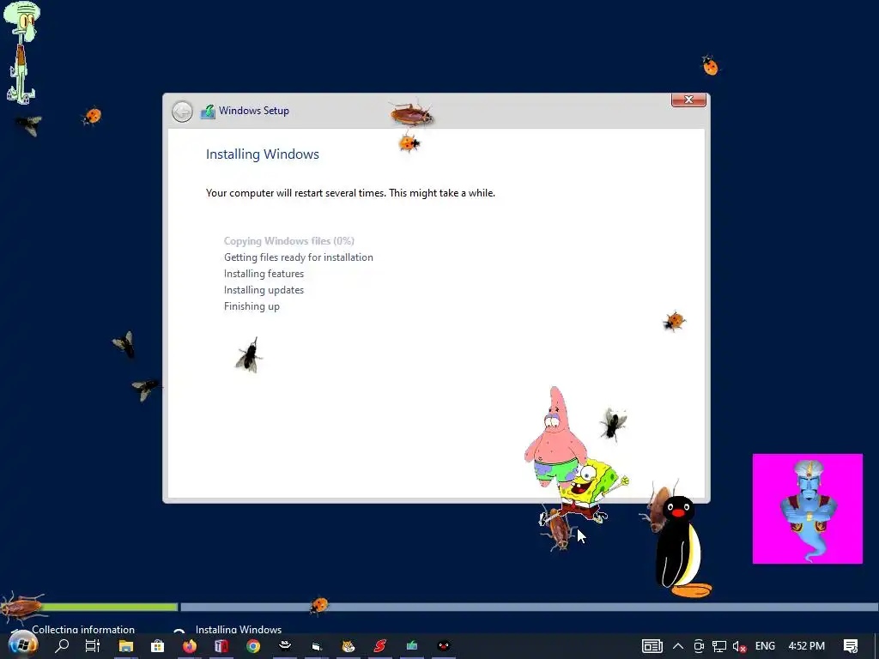Open taskbar Search magnifier
The image size is (879, 659).
pyautogui.click(x=62, y=646)
